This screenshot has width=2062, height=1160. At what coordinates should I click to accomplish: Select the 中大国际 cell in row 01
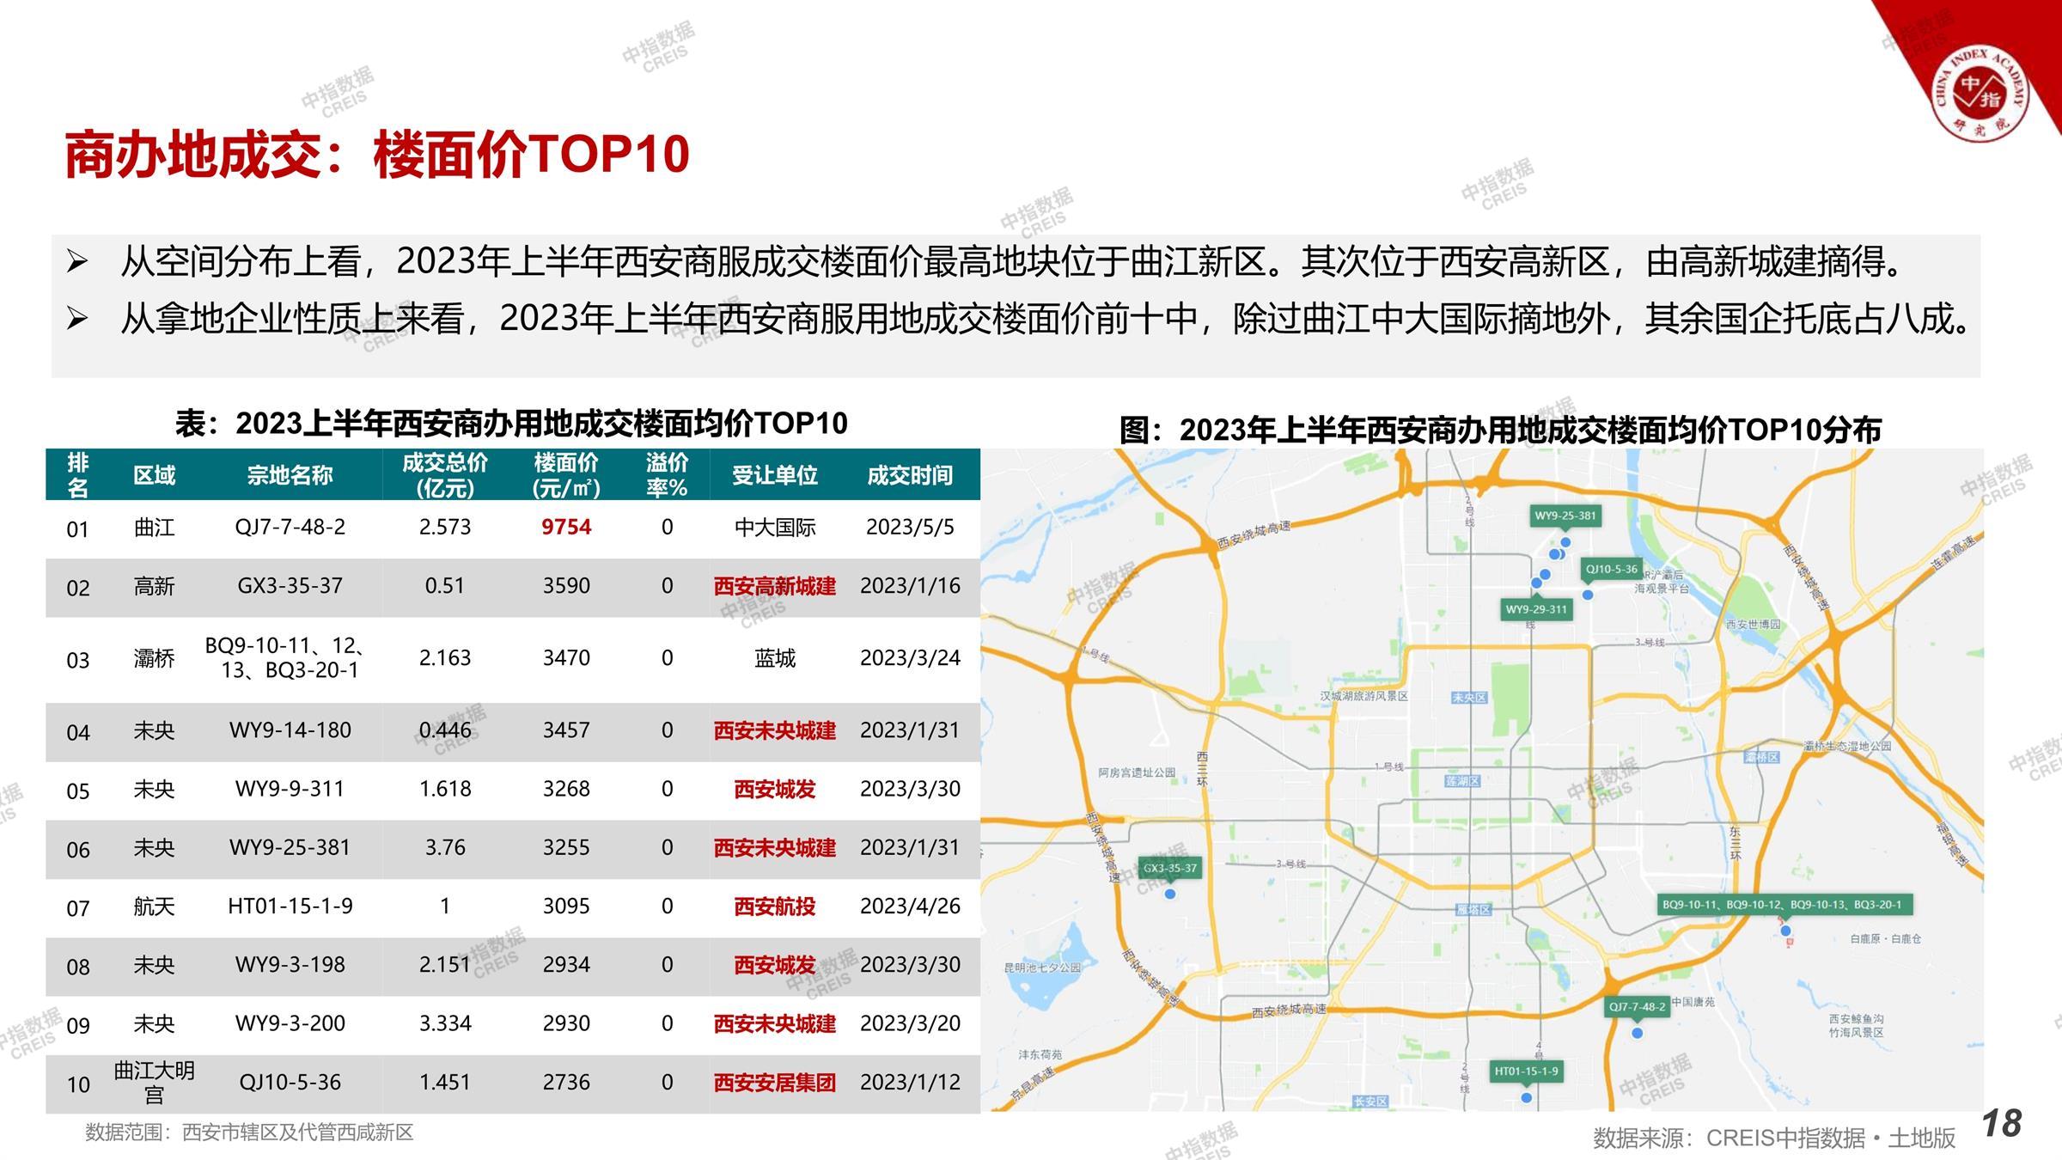coord(774,528)
